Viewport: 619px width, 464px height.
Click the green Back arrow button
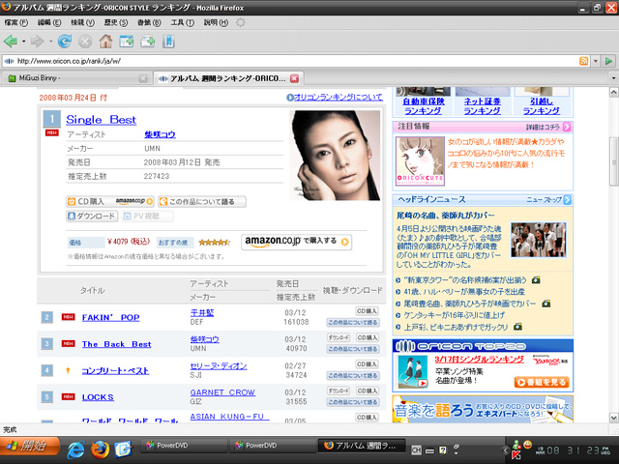[11, 41]
